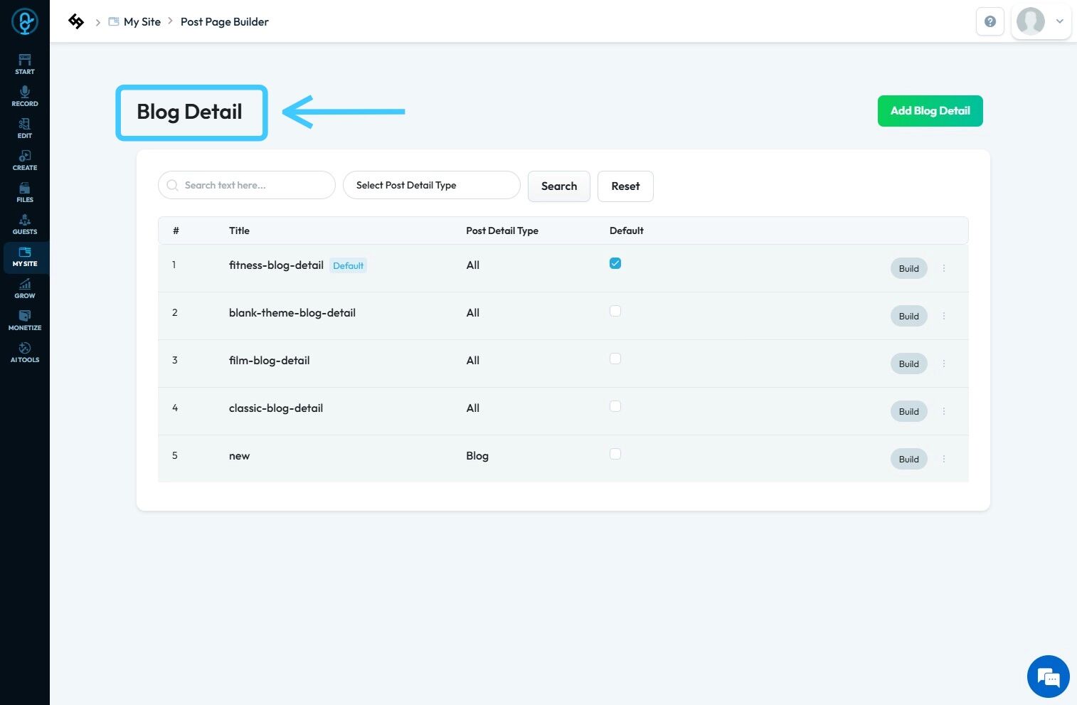
Task: Uncheck default for fitness-blog-detail
Action: pyautogui.click(x=615, y=263)
